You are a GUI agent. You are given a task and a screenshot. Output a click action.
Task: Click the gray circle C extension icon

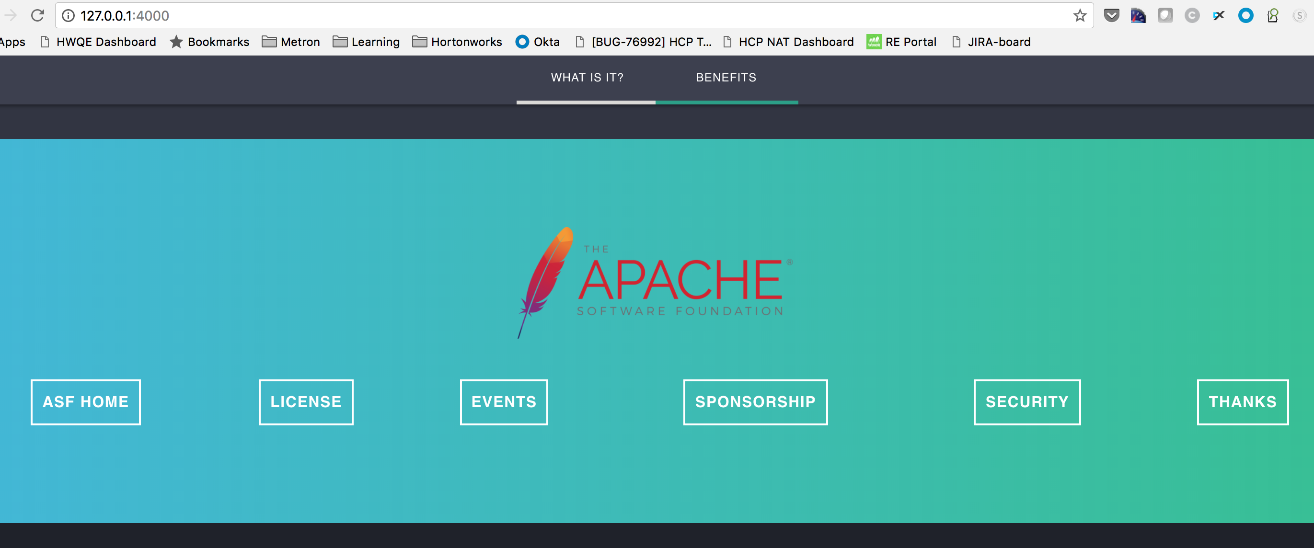pos(1192,16)
